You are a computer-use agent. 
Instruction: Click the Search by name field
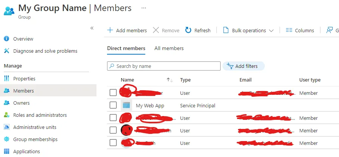click(166, 66)
